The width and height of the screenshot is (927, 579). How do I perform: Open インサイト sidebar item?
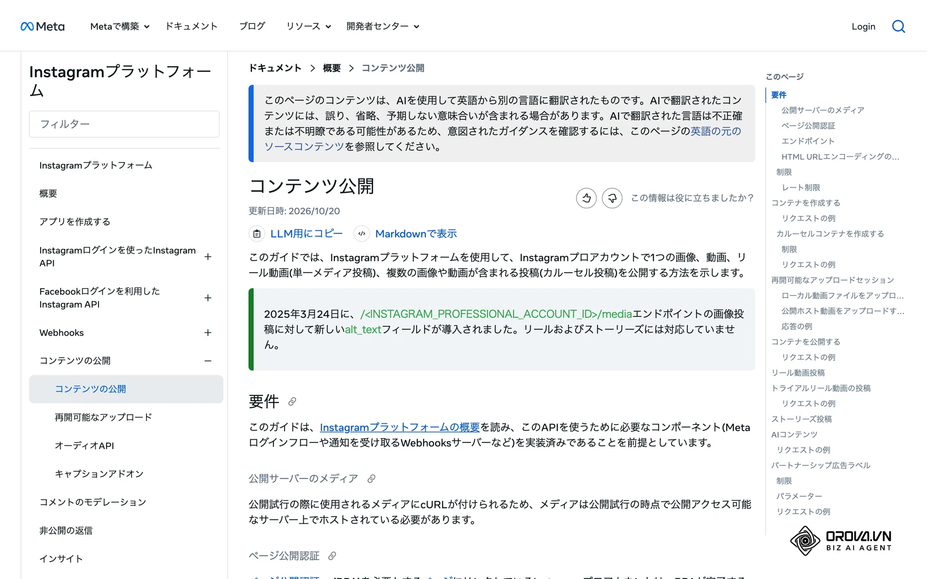61,559
